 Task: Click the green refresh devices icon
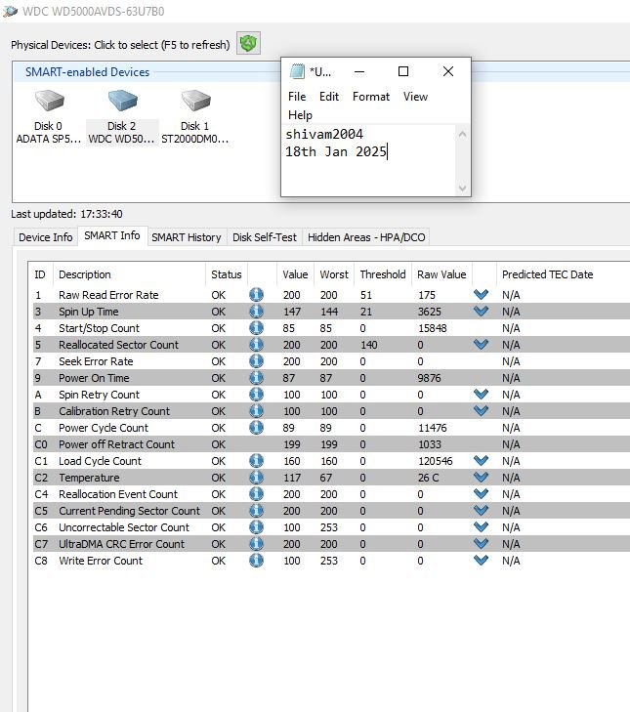point(248,44)
